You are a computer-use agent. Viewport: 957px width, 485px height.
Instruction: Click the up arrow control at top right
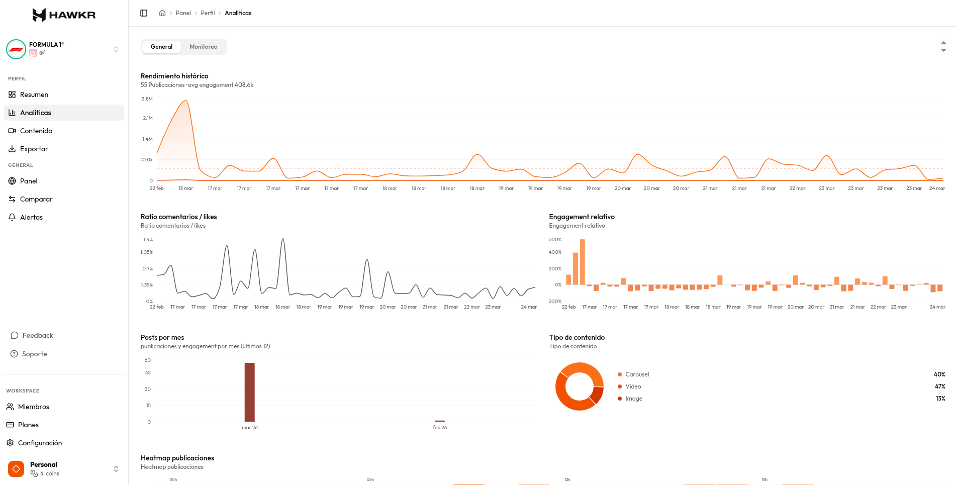(x=944, y=43)
